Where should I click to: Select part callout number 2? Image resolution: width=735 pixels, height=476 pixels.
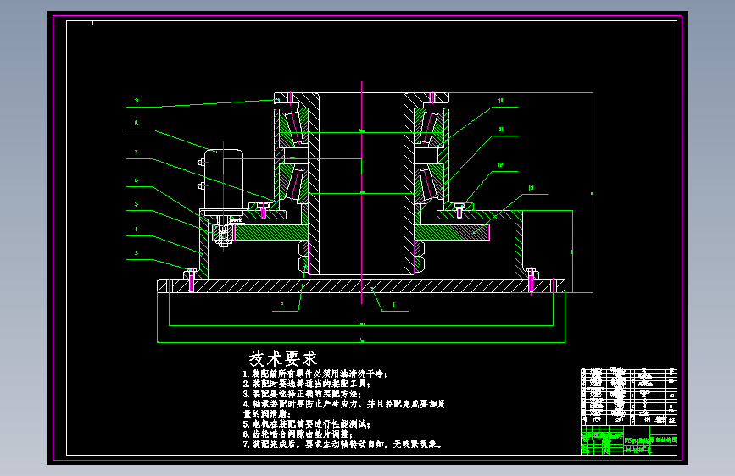pos(281,305)
